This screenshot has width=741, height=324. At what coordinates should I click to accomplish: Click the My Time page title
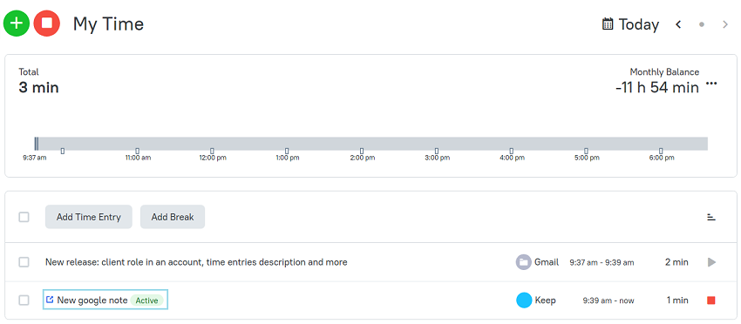click(108, 24)
